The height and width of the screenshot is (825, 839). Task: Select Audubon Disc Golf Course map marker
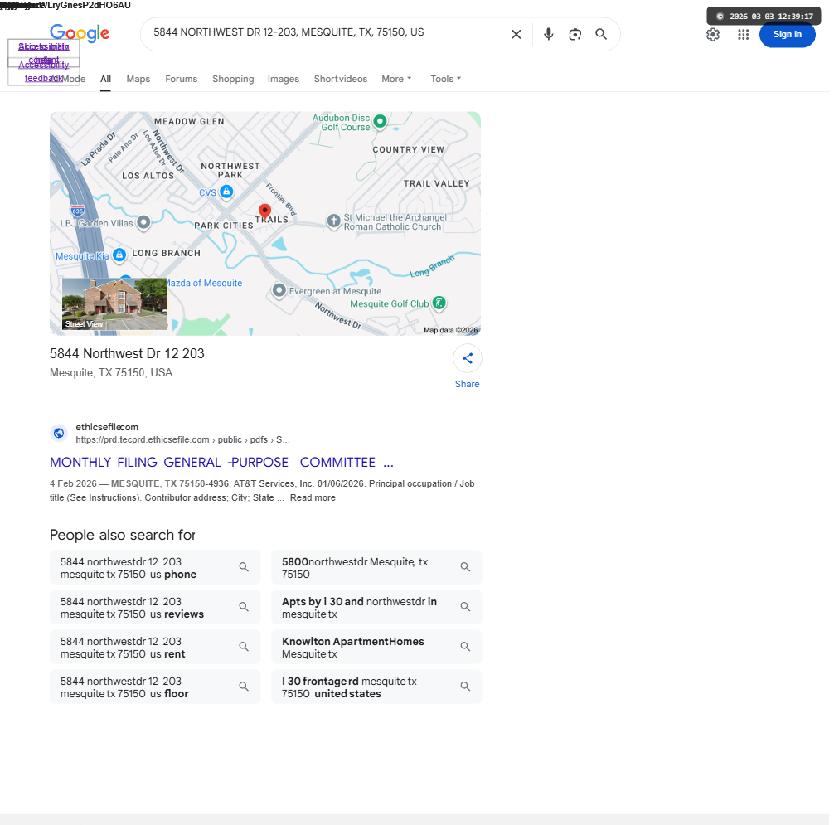click(380, 121)
